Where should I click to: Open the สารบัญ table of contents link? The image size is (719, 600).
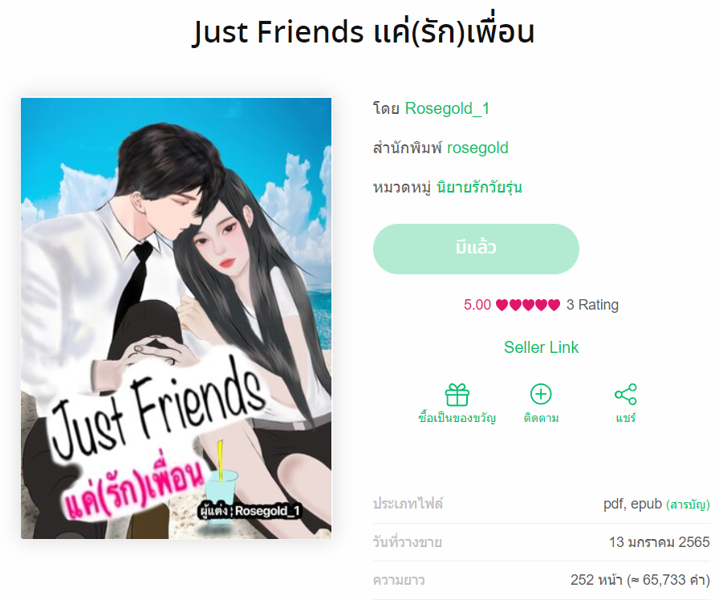coord(688,505)
